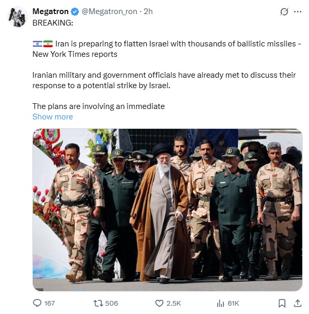Click the reply speech bubble icon
Screen dimensions: 309x314
click(37, 303)
